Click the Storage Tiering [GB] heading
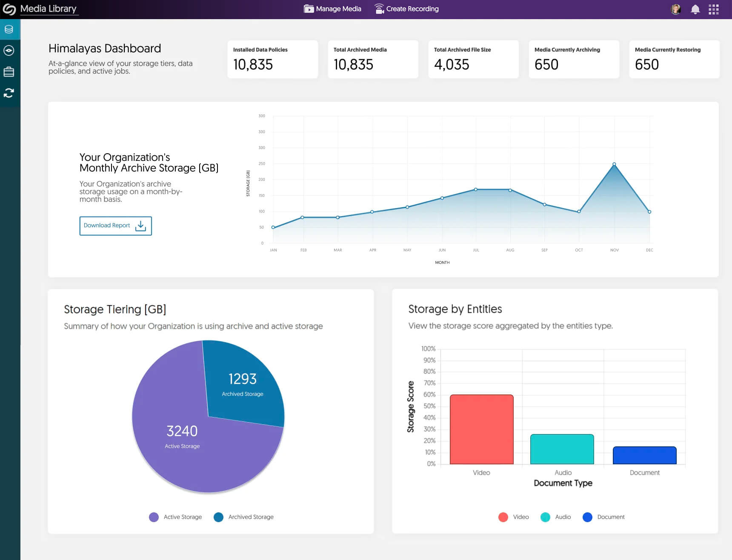The image size is (732, 560). (115, 309)
